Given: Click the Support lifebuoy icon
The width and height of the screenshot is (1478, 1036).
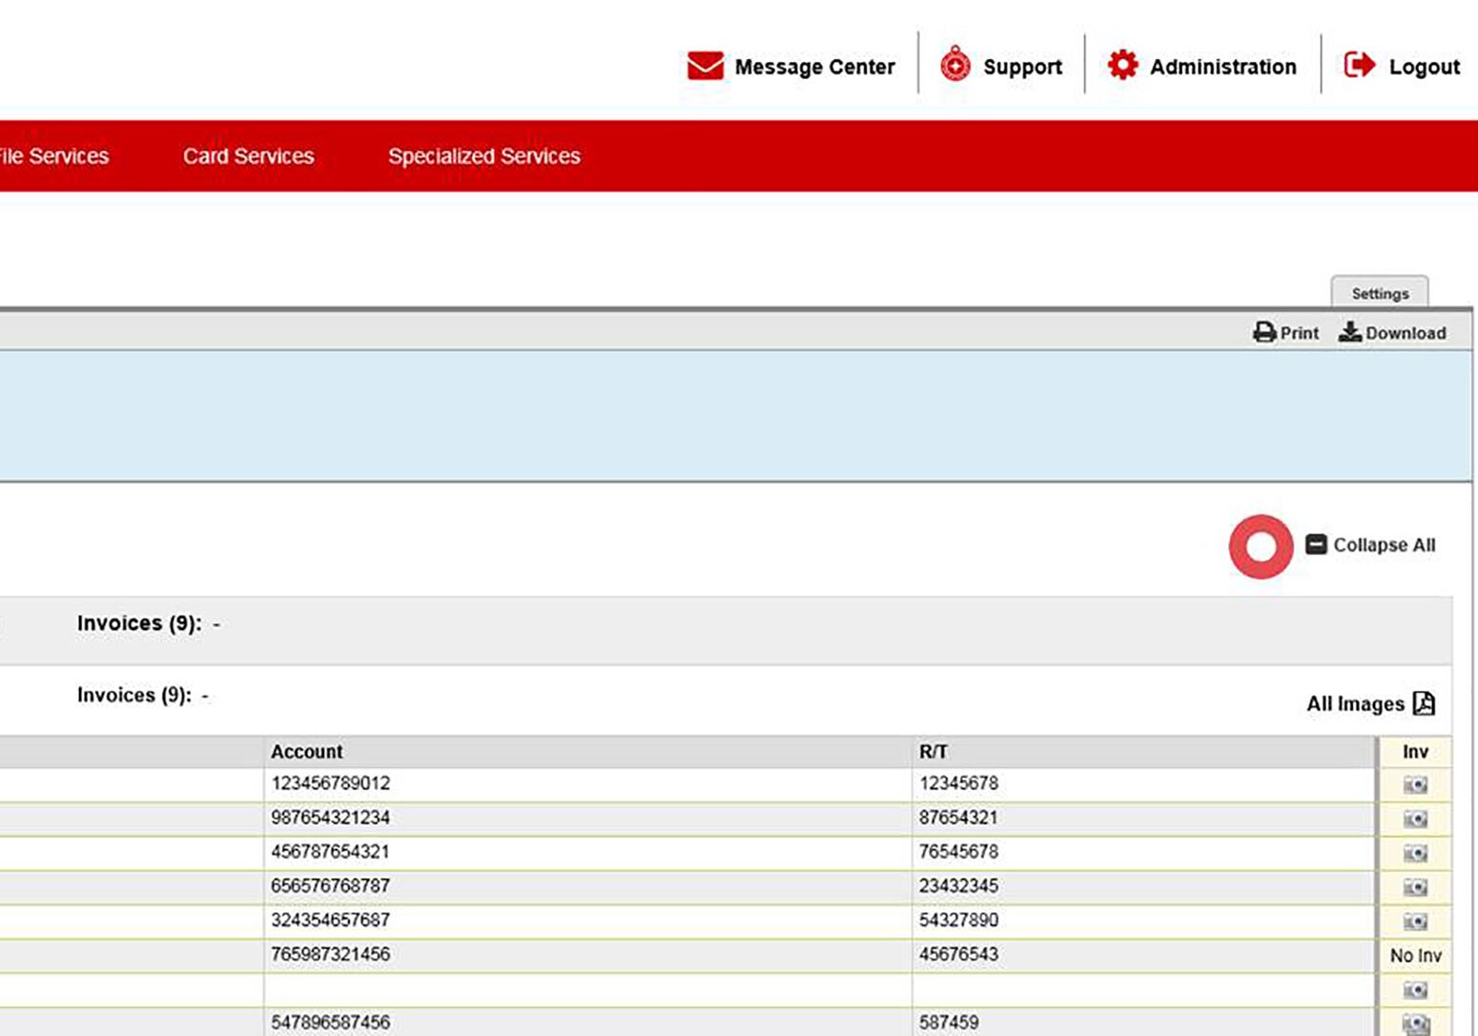Looking at the screenshot, I should click(x=955, y=65).
